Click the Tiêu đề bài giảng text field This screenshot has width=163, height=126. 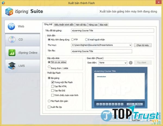click(112, 30)
